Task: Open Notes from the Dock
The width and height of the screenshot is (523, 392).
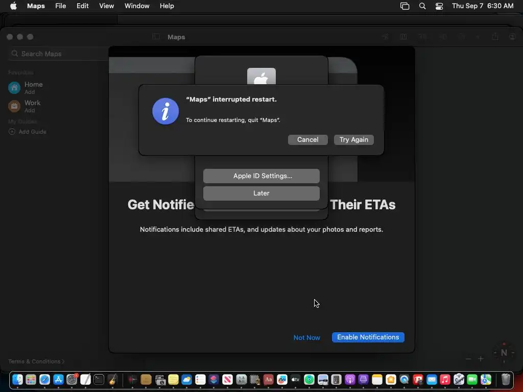Action: click(x=377, y=380)
